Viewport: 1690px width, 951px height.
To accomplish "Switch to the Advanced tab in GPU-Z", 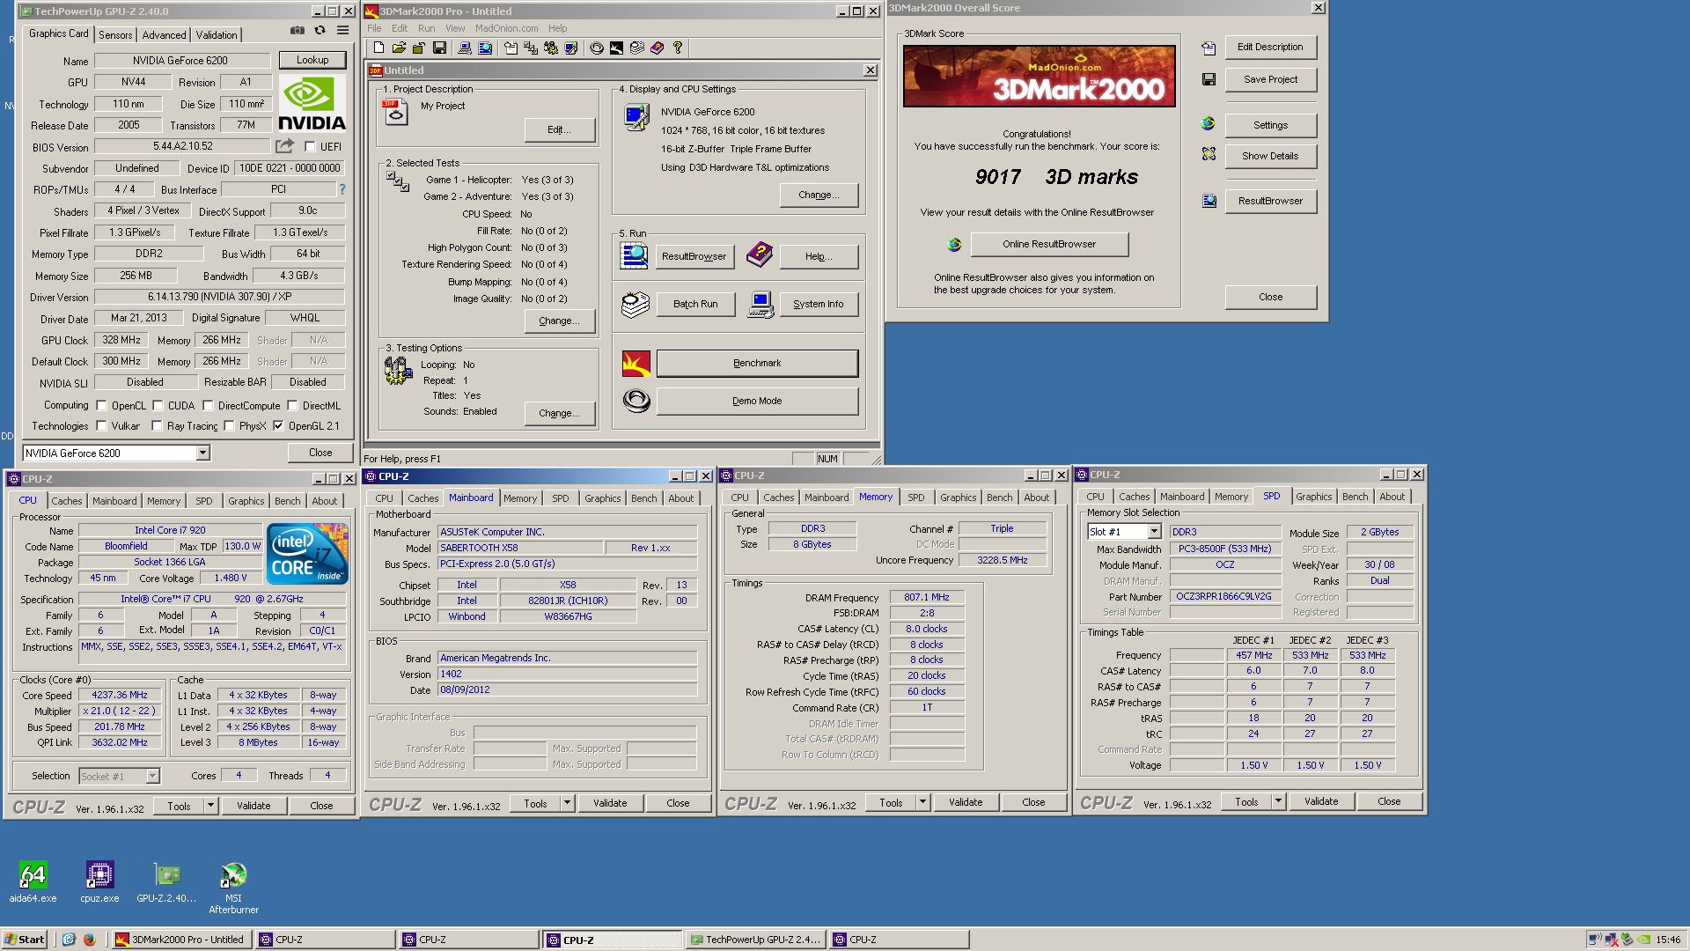I will point(165,35).
